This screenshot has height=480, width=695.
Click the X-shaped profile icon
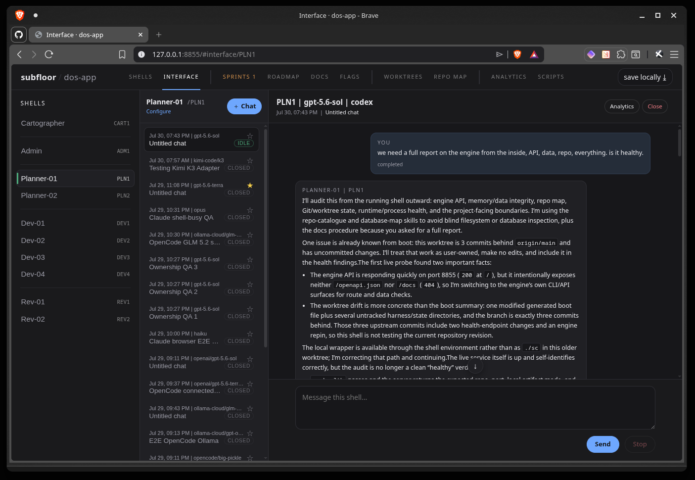659,54
